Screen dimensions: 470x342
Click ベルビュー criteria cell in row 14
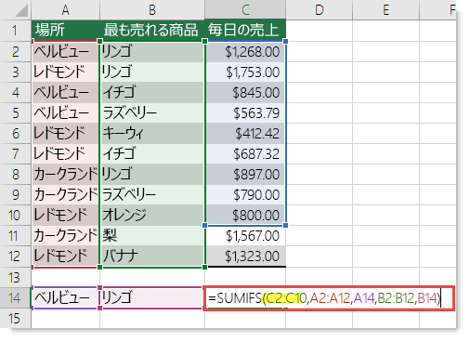click(65, 297)
